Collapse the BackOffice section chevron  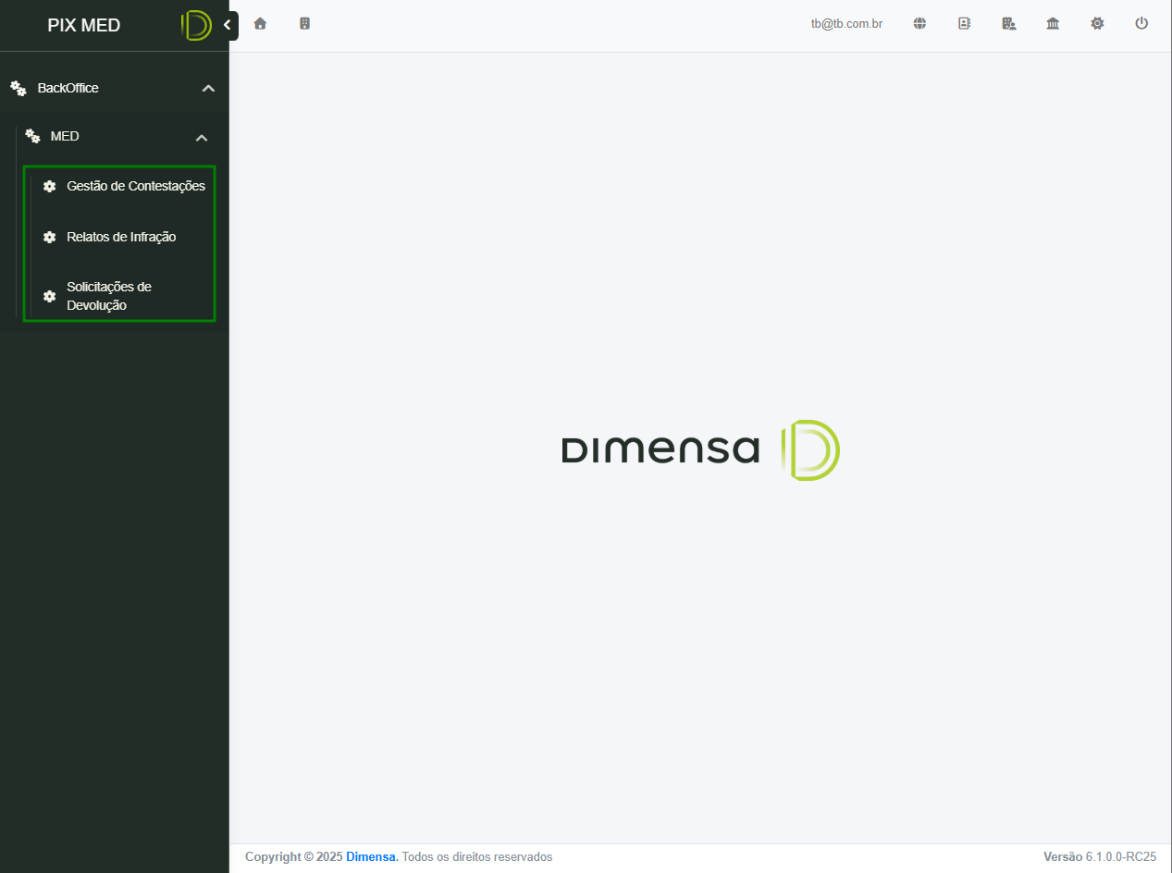point(208,88)
